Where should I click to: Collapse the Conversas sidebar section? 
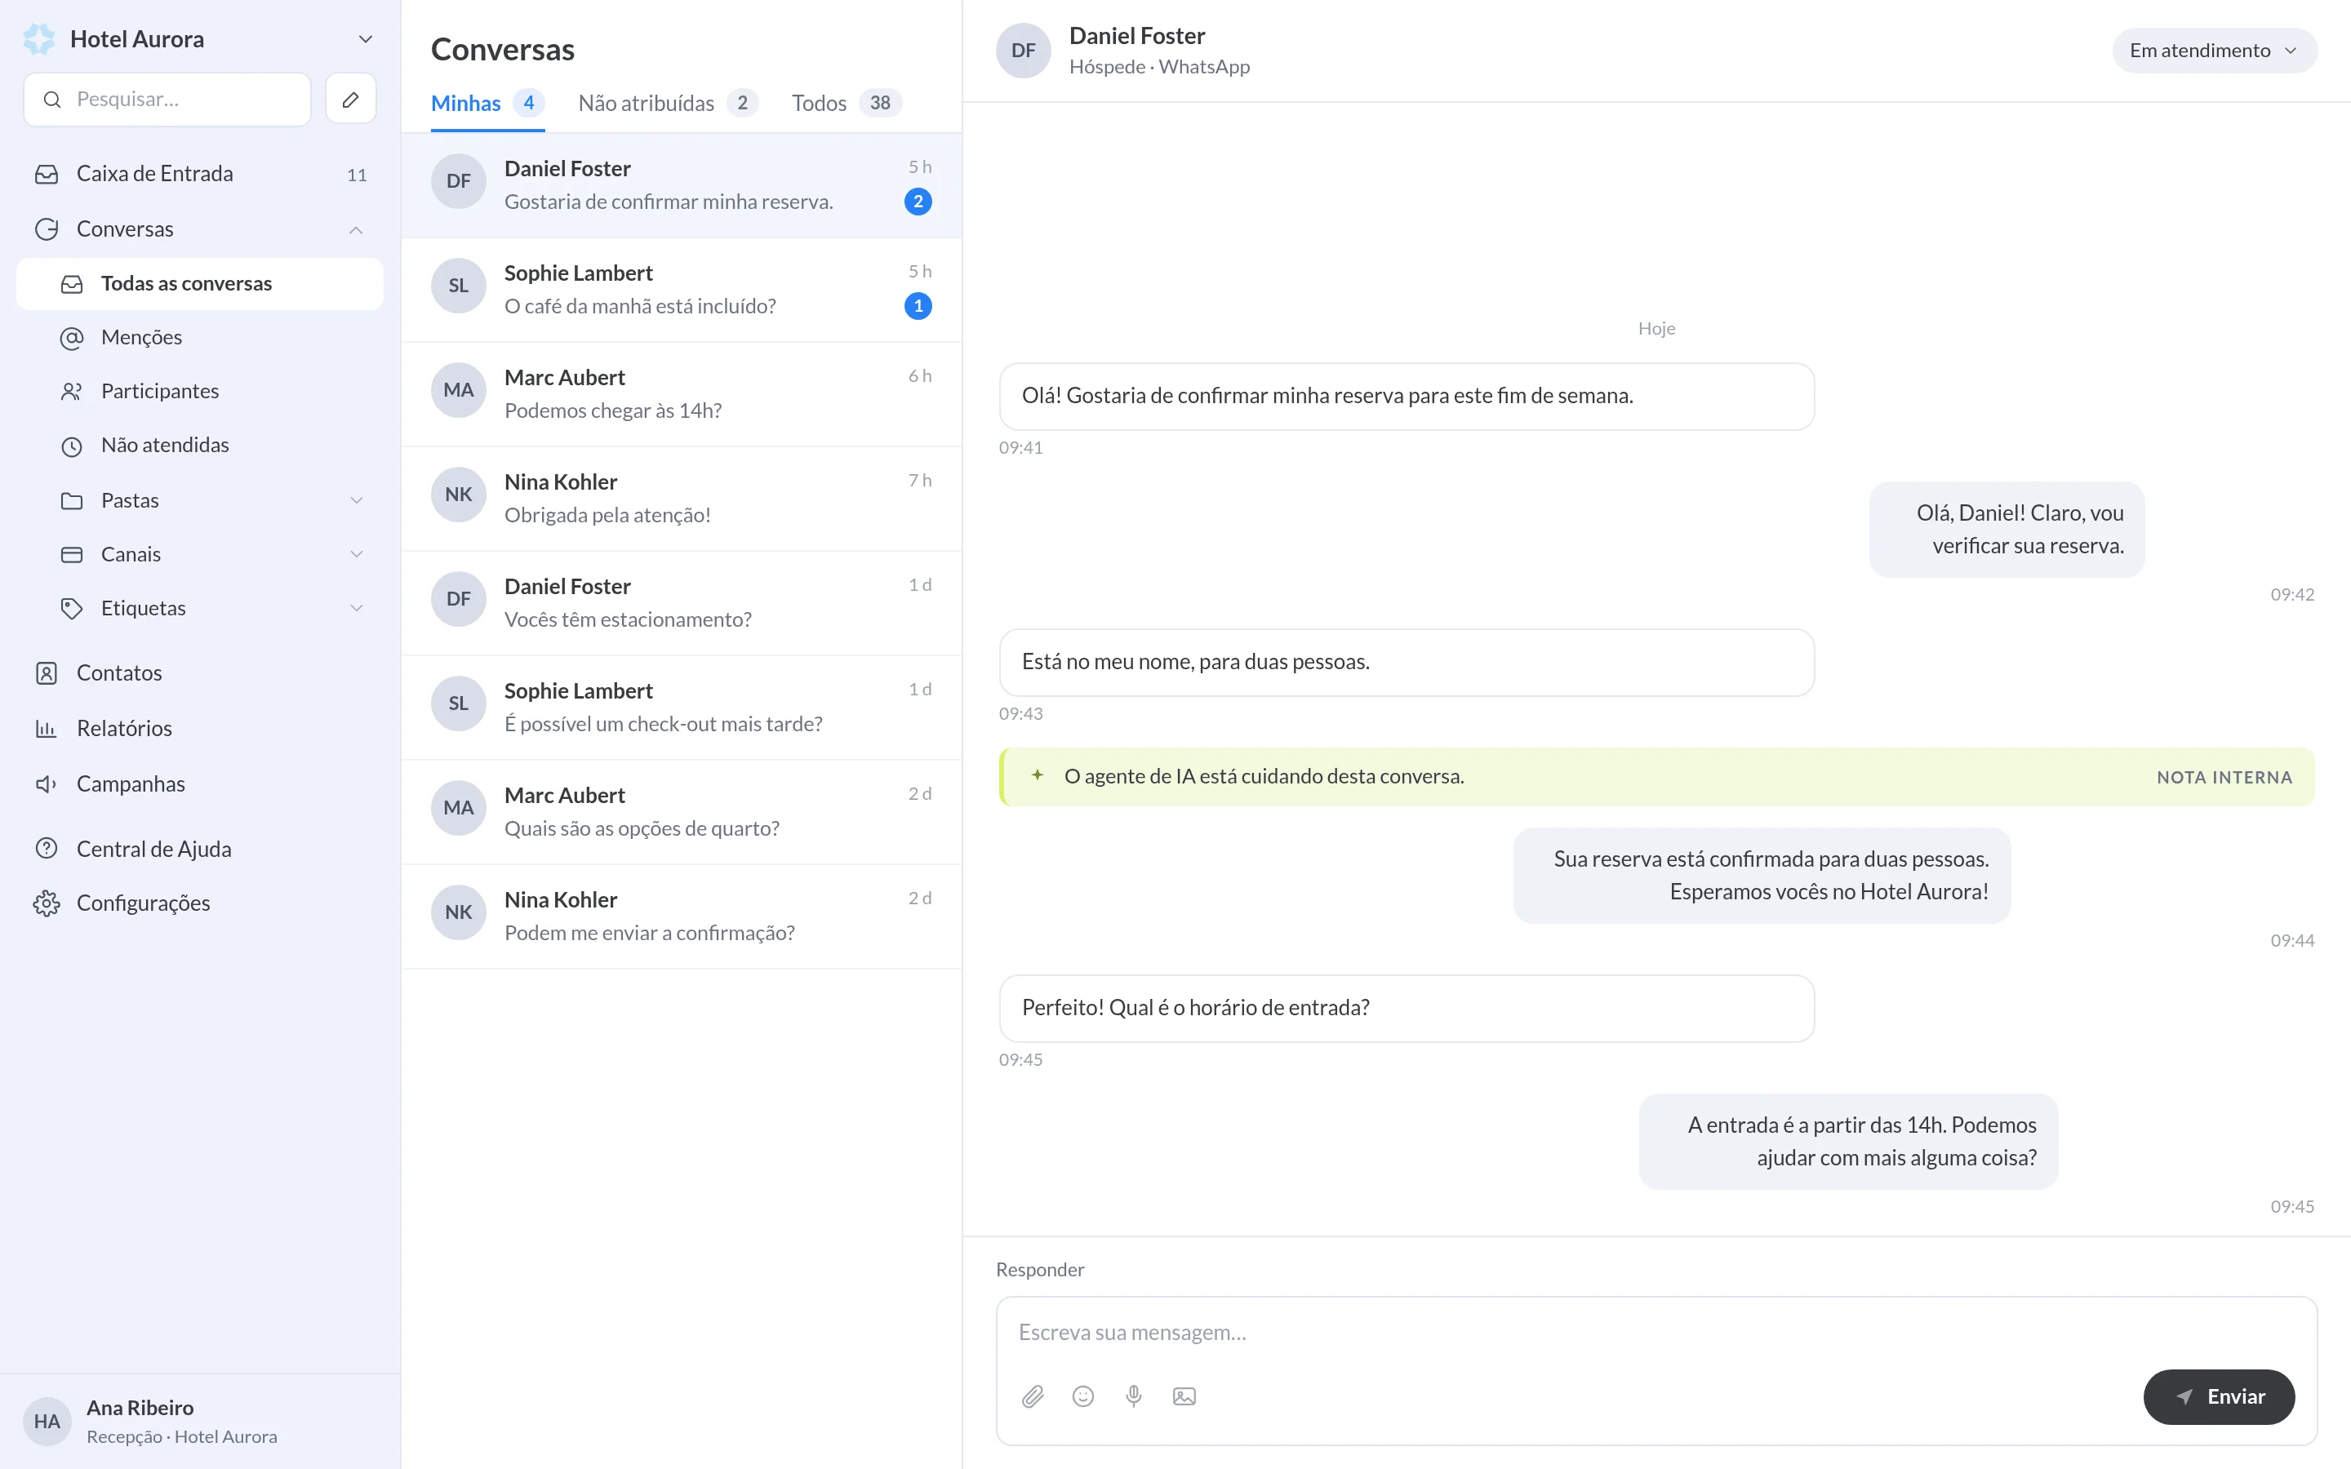pos(356,229)
